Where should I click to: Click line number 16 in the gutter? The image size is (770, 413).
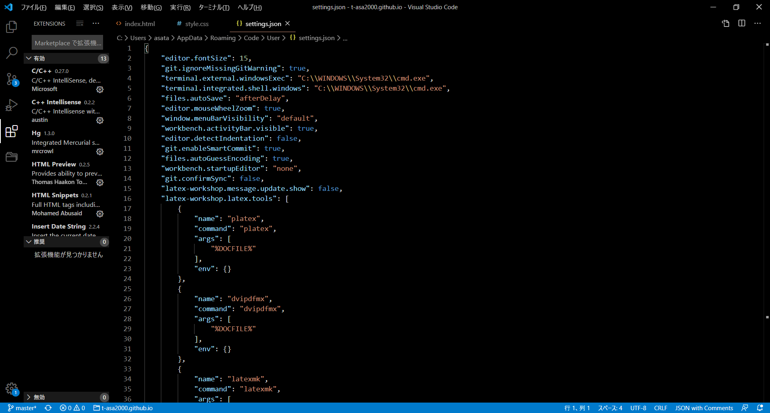pyautogui.click(x=127, y=198)
